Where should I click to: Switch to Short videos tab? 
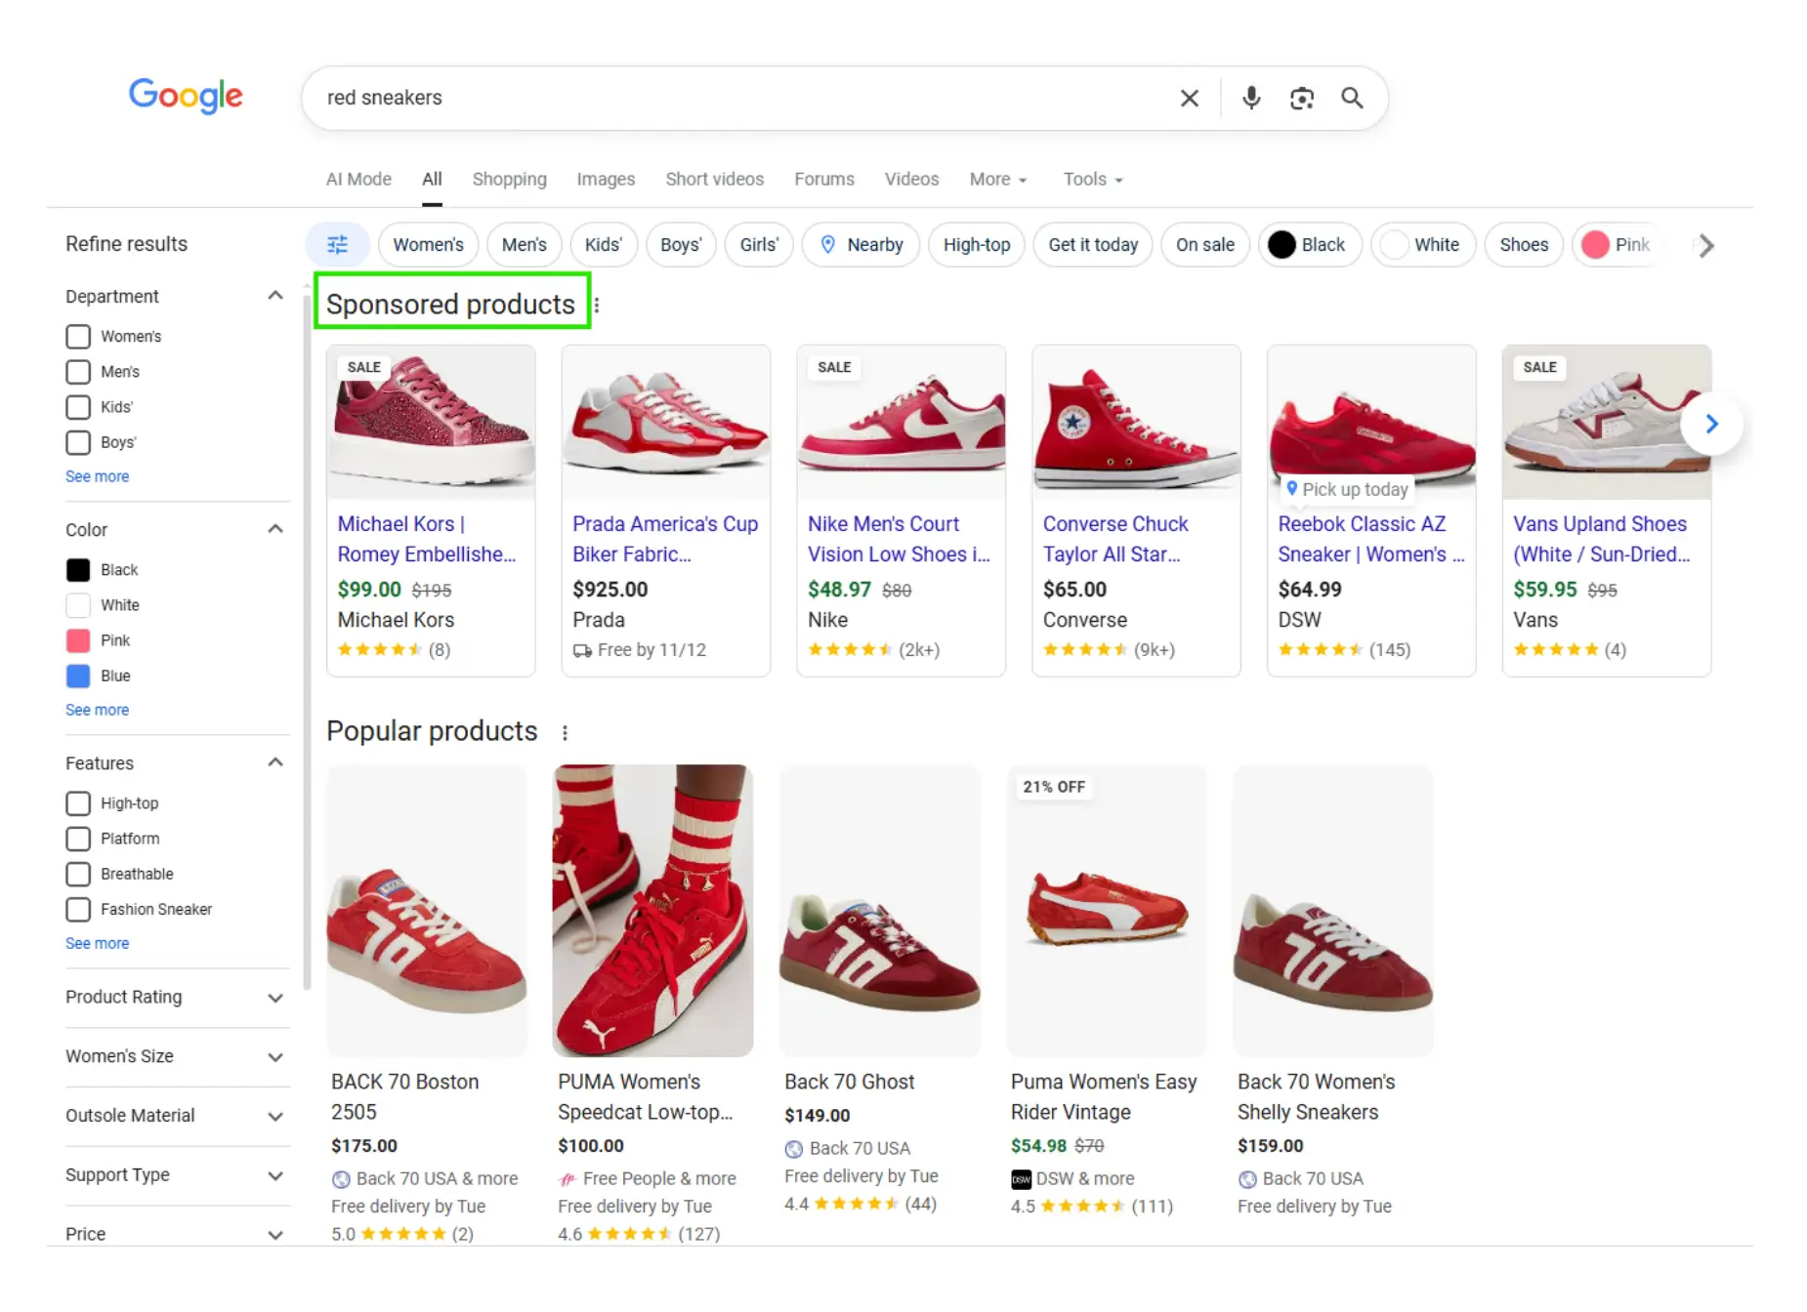714,180
